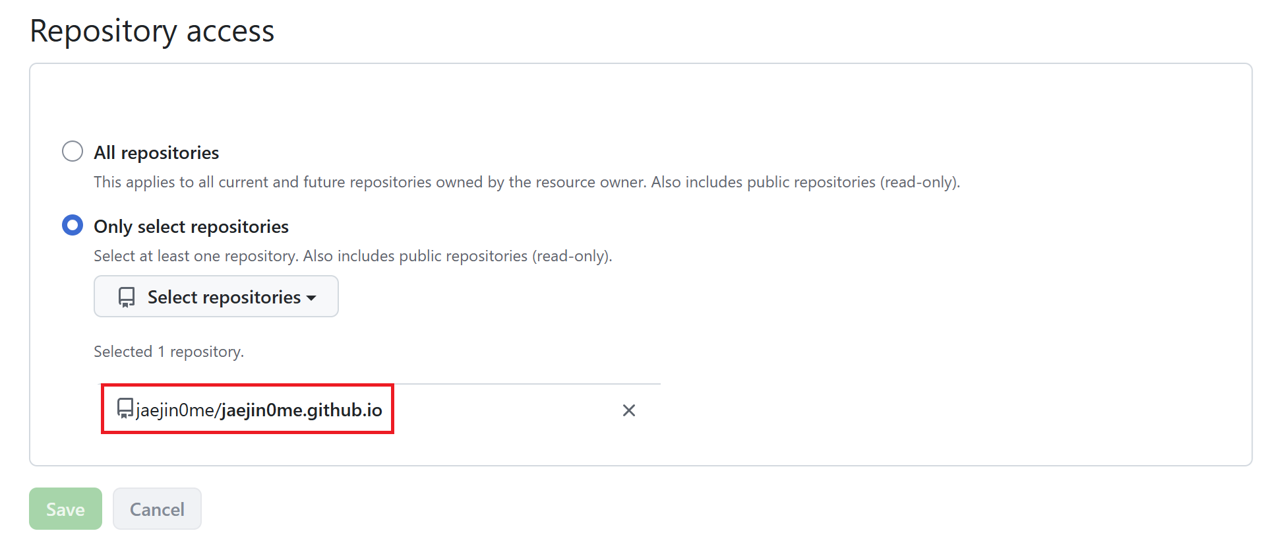Click the Save button
This screenshot has width=1262, height=537.
(x=65, y=509)
